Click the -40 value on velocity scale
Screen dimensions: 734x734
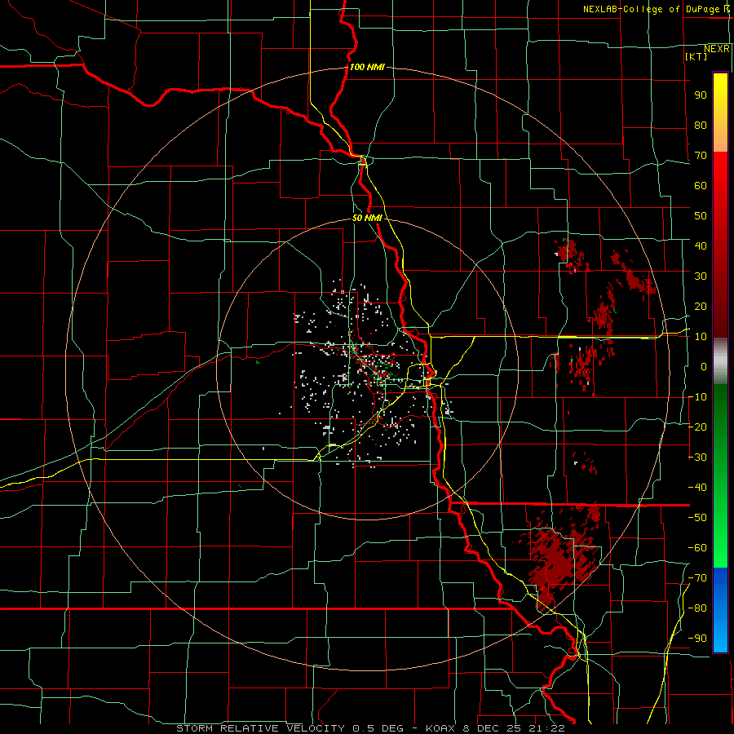click(x=697, y=488)
